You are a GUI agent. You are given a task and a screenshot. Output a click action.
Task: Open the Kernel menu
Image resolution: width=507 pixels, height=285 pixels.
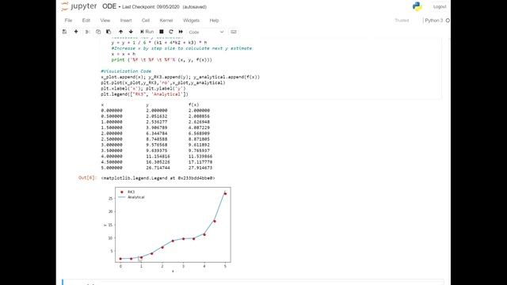166,21
